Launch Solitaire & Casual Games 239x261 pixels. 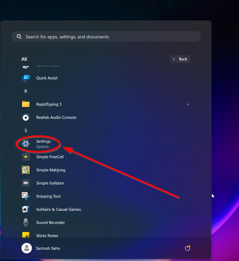(x=58, y=209)
